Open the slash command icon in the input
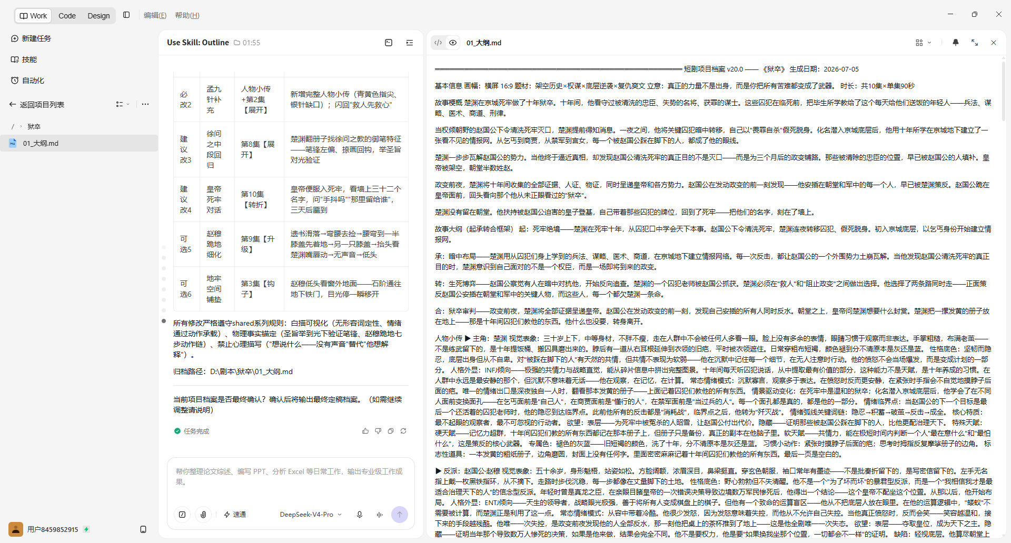This screenshot has width=1011, height=543. pyautogui.click(x=182, y=515)
